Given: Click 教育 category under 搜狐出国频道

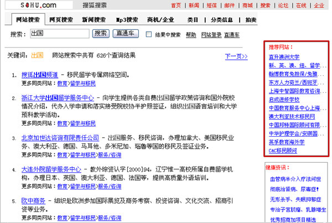Looking at the screenshot, I should click(62, 84).
